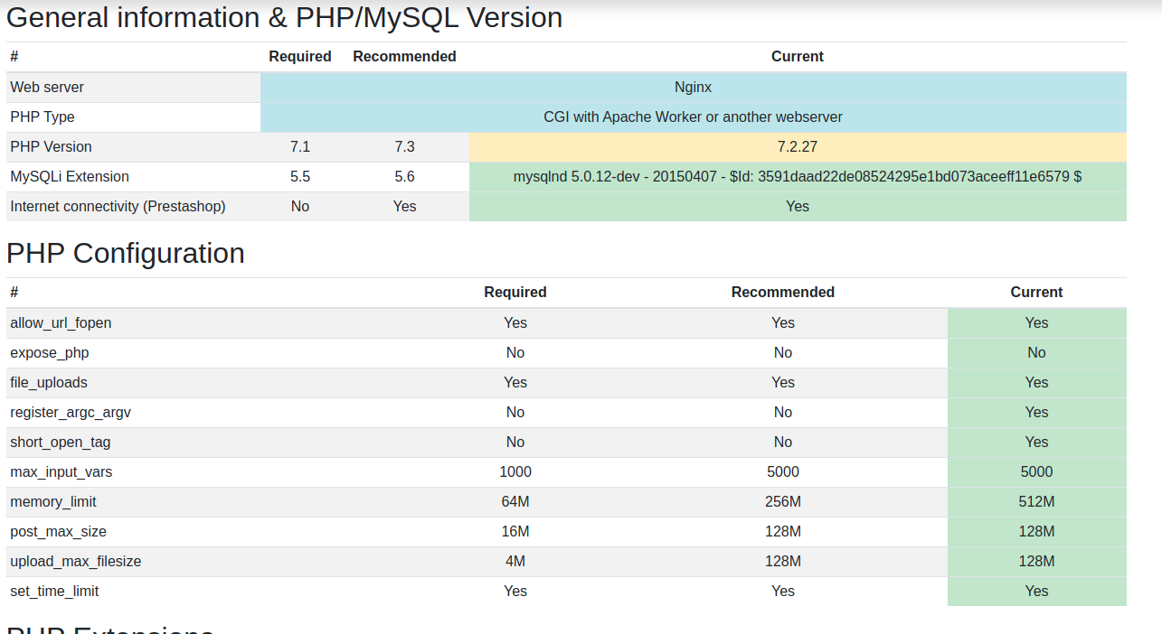Click post_max_size current value '128M'
This screenshot has height=634, width=1162.
coord(1037,532)
